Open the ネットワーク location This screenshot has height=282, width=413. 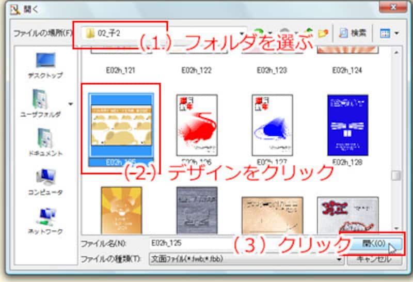click(45, 216)
